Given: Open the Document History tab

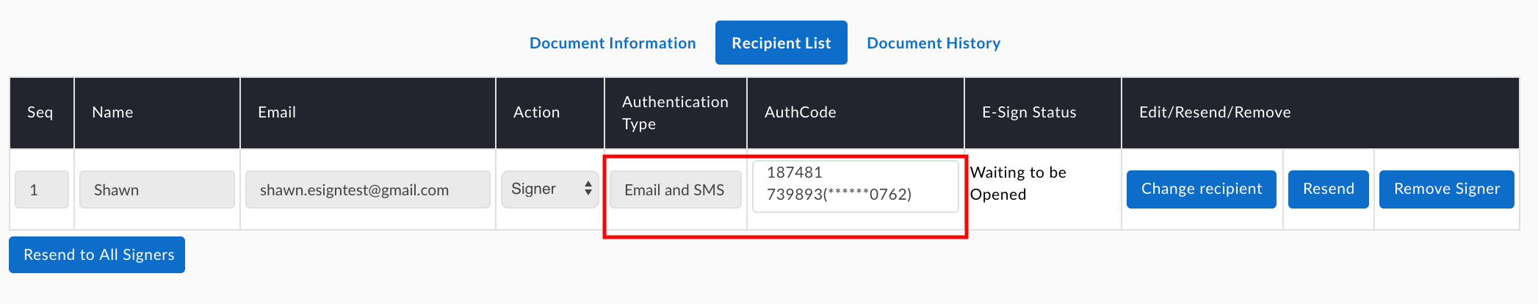Looking at the screenshot, I should point(934,43).
